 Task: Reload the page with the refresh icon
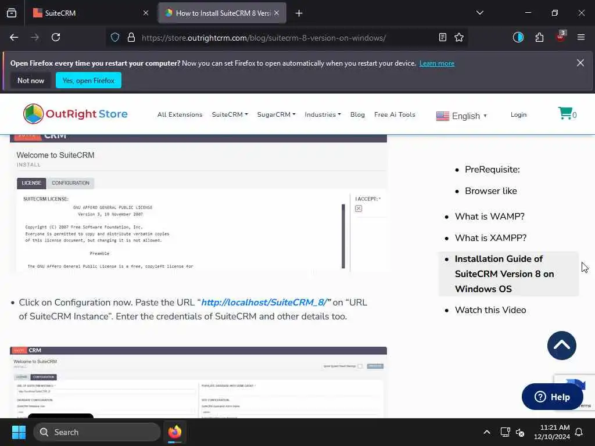(x=56, y=37)
